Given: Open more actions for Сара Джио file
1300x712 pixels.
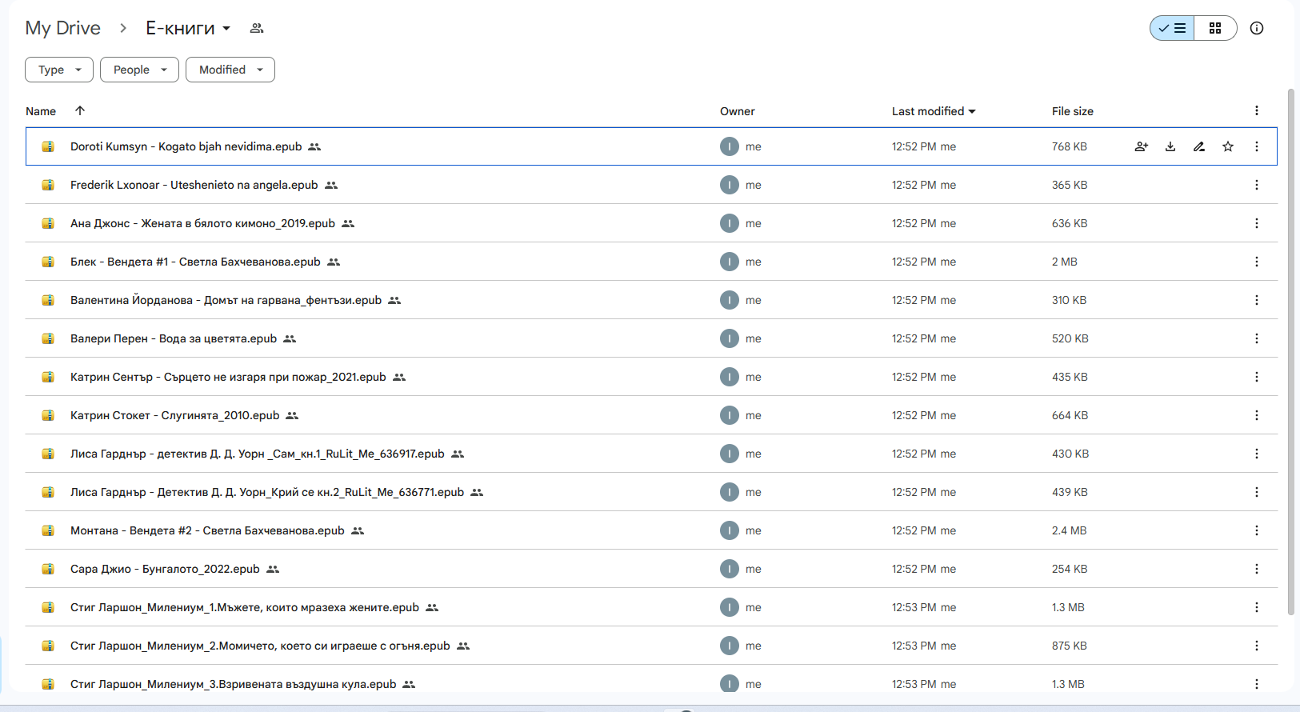Looking at the screenshot, I should (x=1256, y=569).
